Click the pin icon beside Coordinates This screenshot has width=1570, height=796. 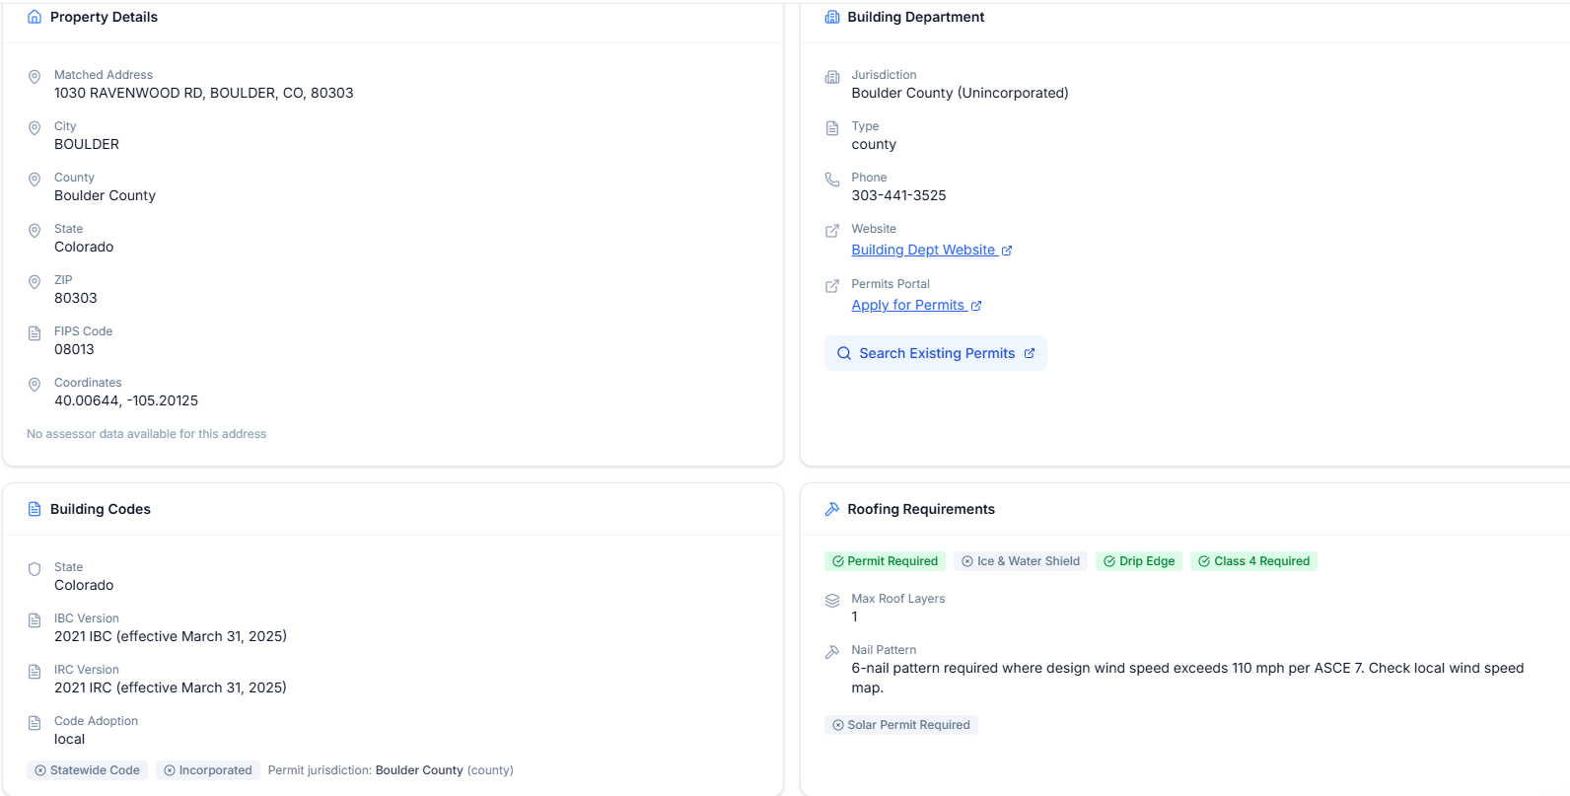click(35, 385)
